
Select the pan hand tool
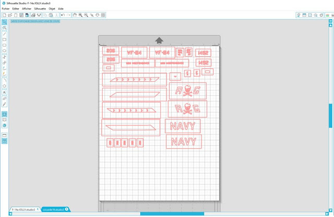tap(75, 15)
